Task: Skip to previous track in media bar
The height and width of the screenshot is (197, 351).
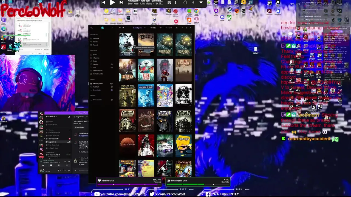Action: pyautogui.click(x=103, y=2)
